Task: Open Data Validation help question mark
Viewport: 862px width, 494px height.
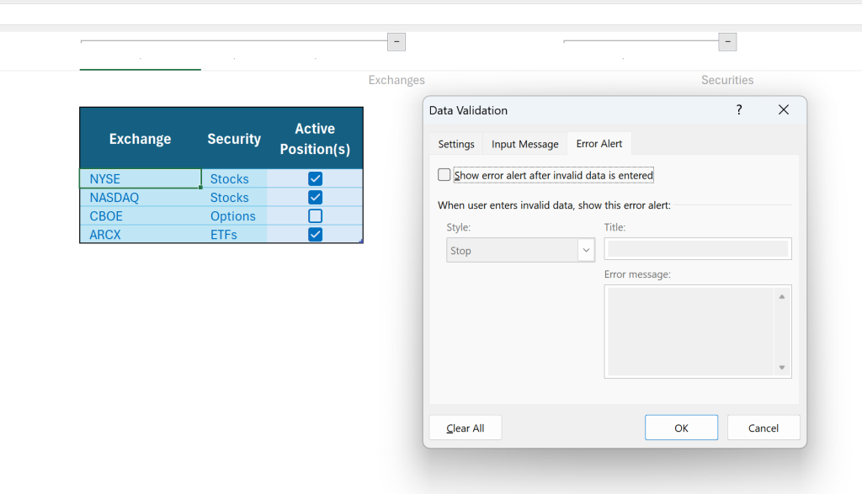Action: pos(739,110)
